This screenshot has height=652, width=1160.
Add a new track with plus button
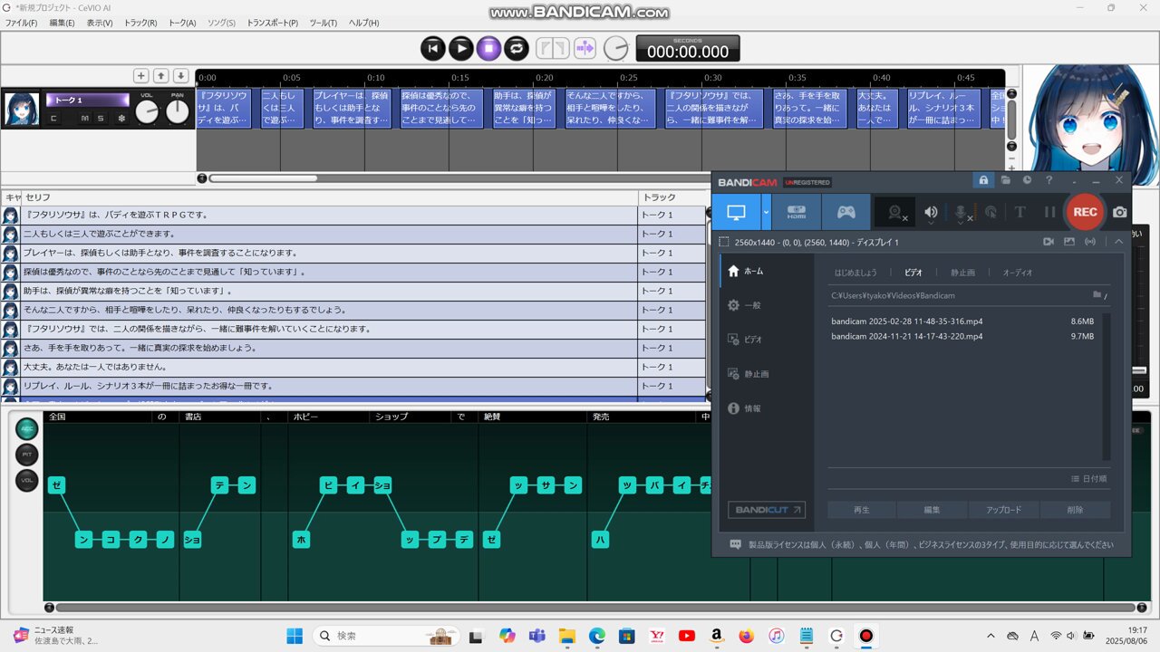[x=141, y=76]
